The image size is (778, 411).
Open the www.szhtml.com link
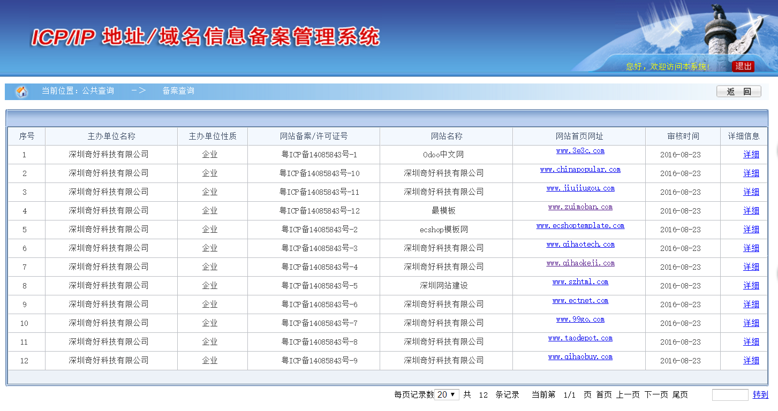coord(580,282)
